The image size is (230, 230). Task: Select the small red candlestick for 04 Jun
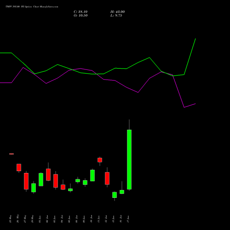(x=63, y=187)
